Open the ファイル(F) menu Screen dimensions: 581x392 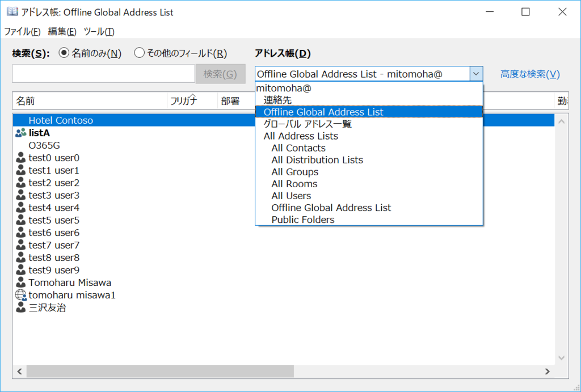point(22,32)
